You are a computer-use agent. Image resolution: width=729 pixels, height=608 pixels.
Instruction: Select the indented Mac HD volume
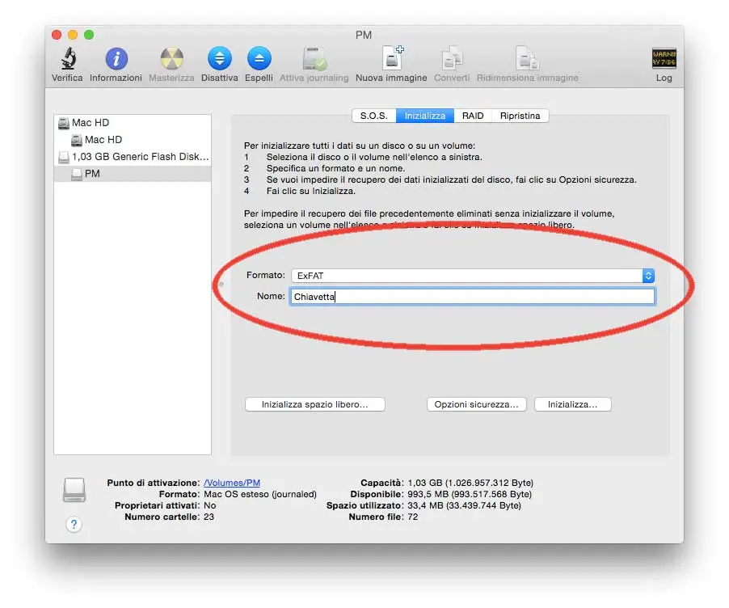(133, 140)
